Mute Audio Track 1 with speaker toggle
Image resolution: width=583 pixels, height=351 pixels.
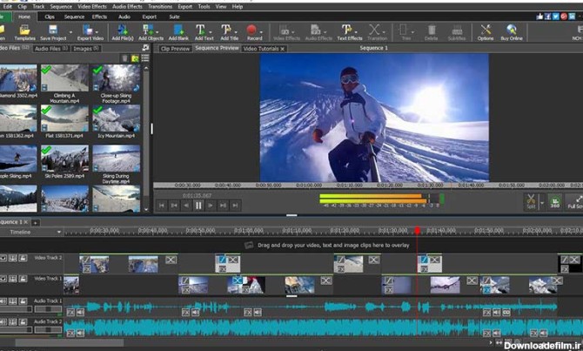(4, 301)
